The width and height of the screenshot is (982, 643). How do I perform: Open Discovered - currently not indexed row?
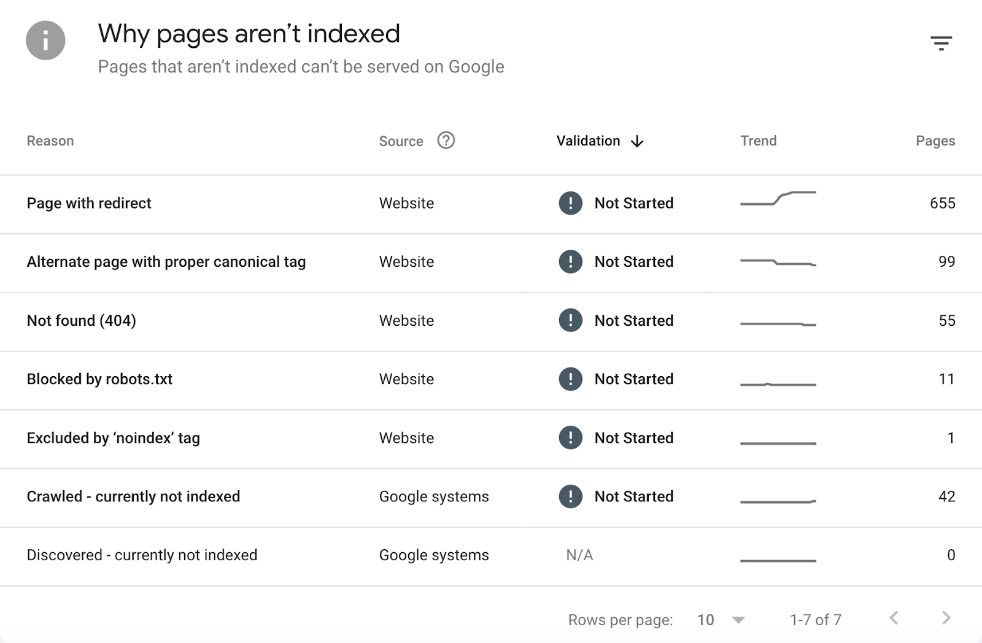142,555
